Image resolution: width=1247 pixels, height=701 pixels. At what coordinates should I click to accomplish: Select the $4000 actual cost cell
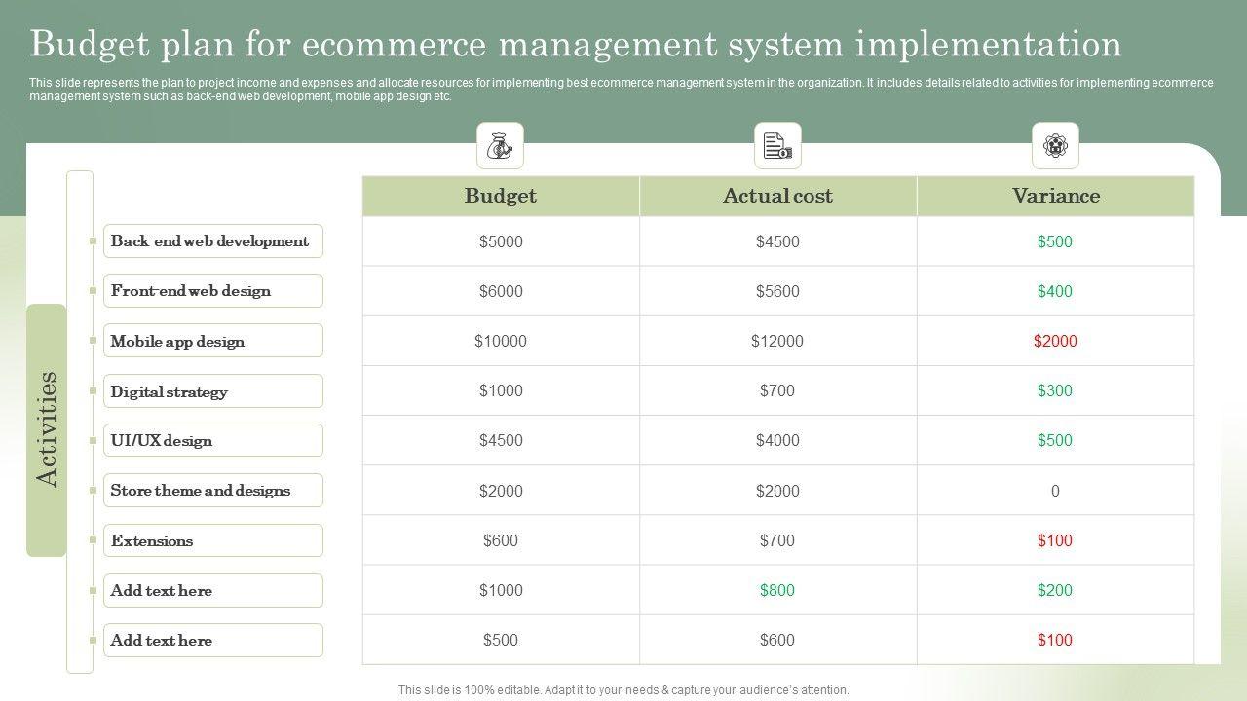point(777,440)
